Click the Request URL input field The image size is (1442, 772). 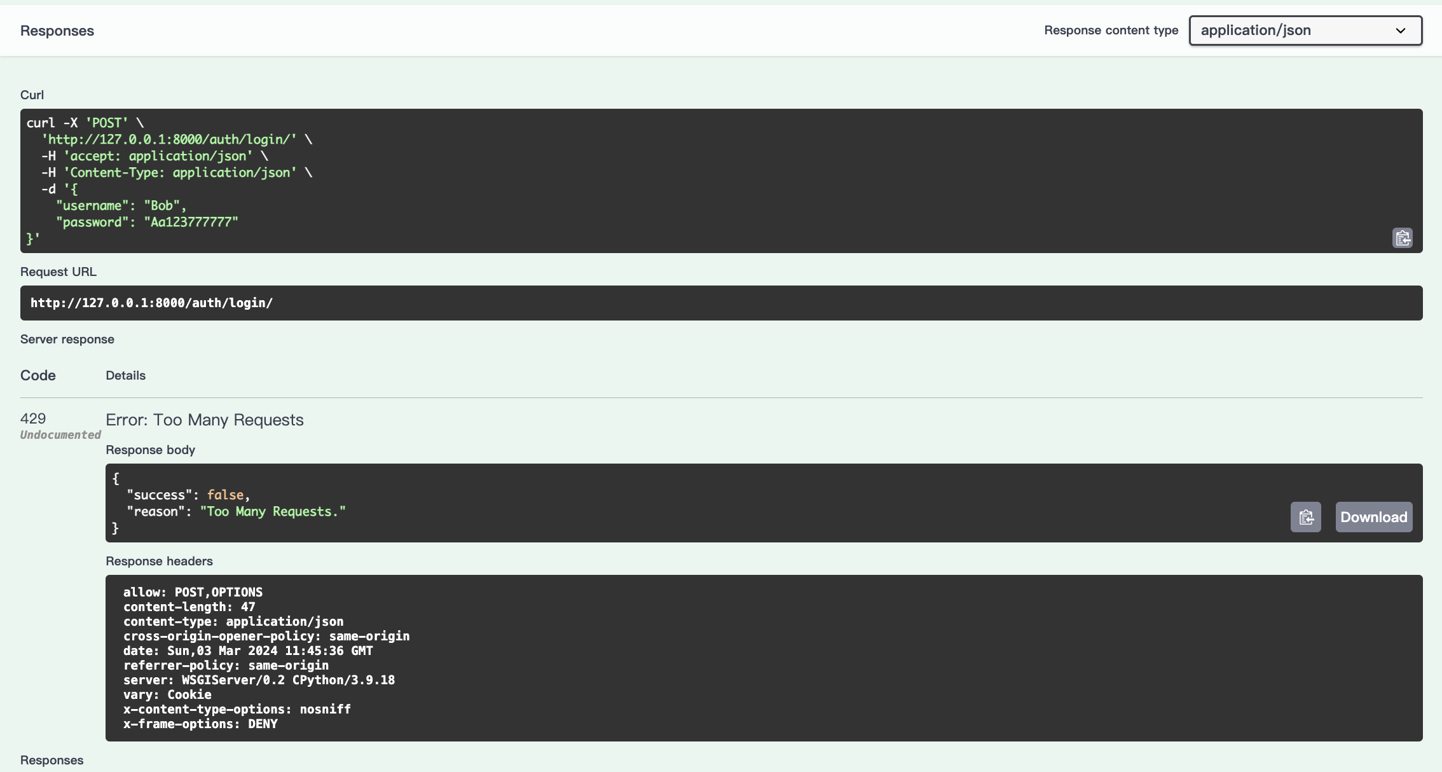[722, 301]
